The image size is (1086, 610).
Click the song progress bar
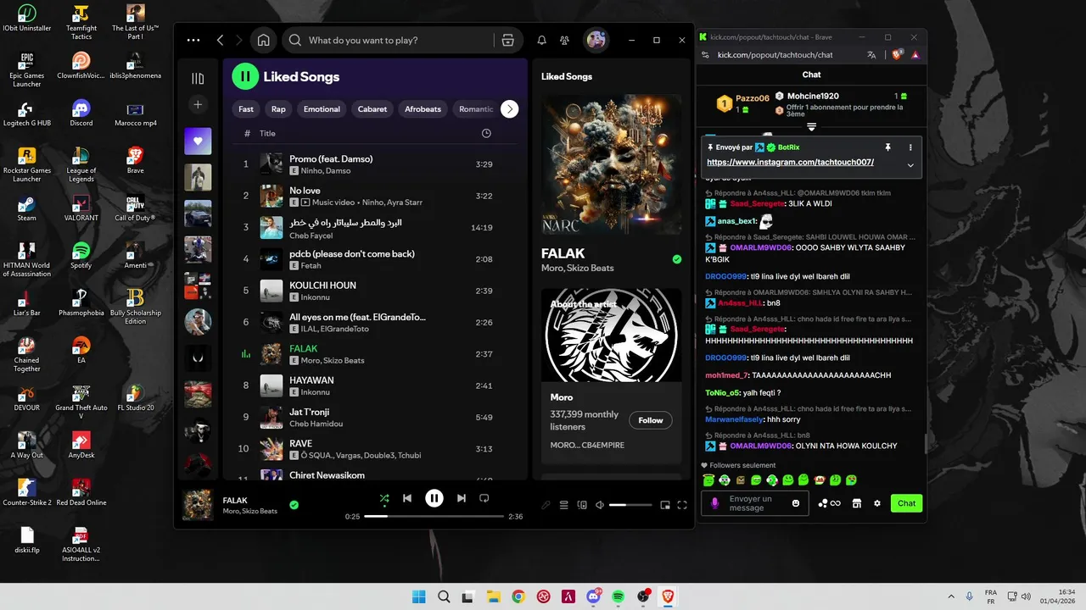434,516
